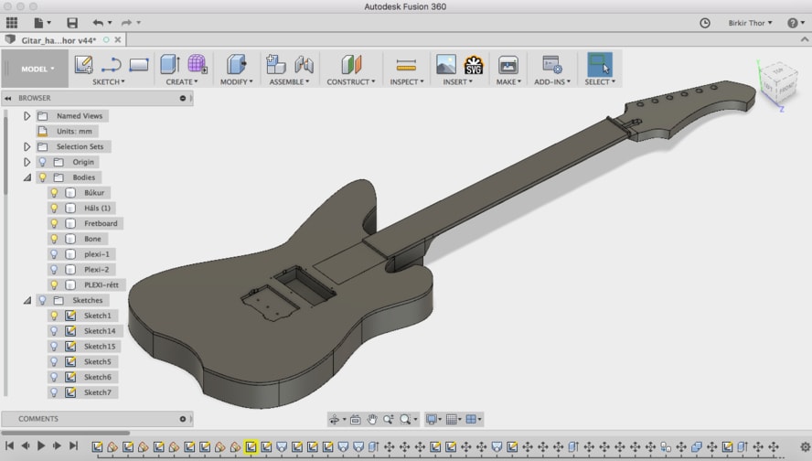Click the Press Pull modify icon
The image size is (812, 461).
click(236, 65)
